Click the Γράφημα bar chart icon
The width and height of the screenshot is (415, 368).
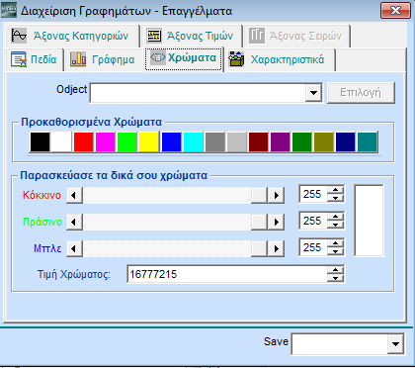78,59
